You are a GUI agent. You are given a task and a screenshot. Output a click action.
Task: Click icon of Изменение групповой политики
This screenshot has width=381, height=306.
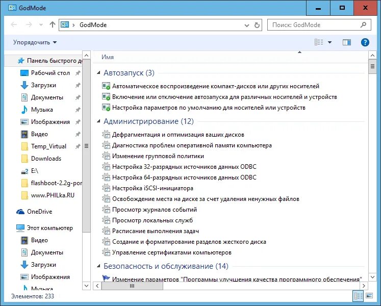coord(106,156)
